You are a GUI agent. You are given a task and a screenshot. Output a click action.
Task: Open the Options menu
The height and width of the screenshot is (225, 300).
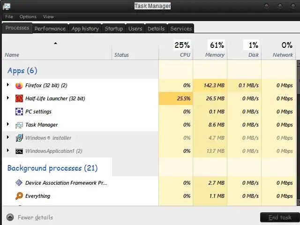tap(28, 17)
